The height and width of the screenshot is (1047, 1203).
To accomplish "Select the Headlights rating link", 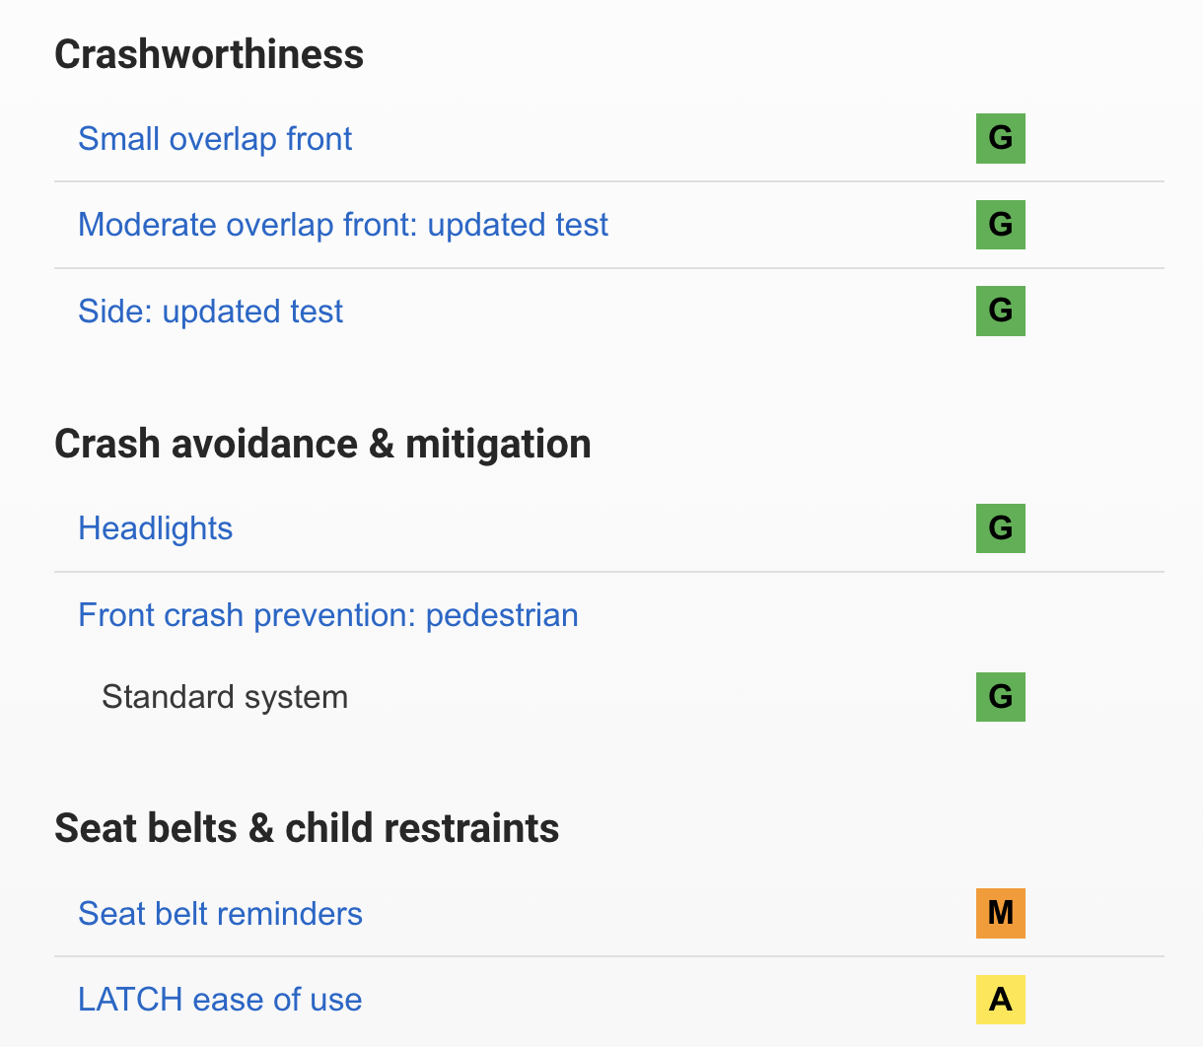I will pos(156,528).
